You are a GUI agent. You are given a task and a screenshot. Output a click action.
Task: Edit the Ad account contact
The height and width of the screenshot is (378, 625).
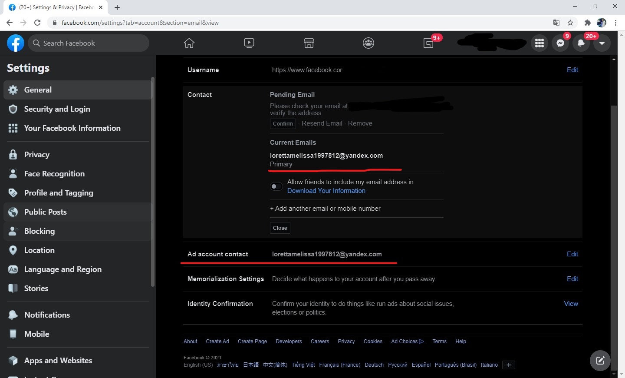tap(572, 254)
